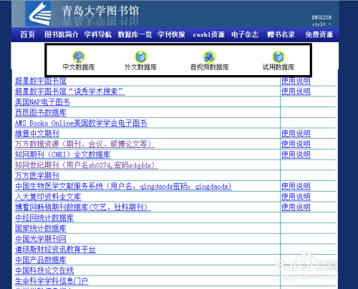Open 学科导航 menu item

(98, 34)
